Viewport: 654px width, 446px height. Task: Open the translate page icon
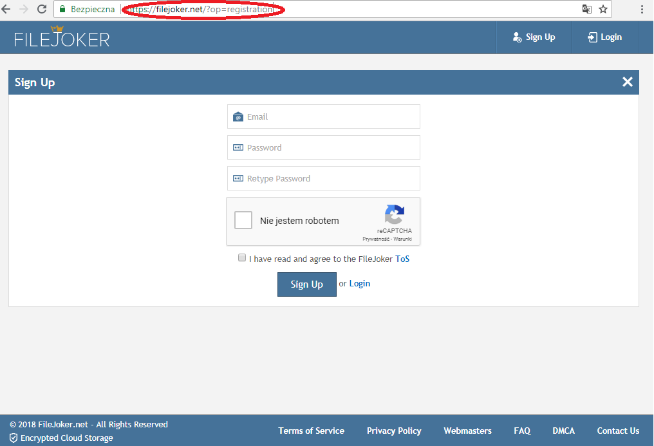tap(586, 9)
